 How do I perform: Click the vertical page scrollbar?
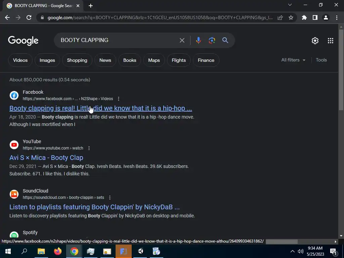[x=341, y=70]
